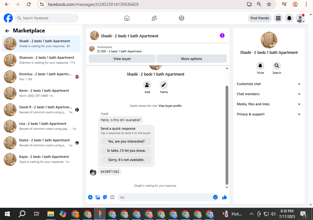This screenshot has width=313, height=220.
Task: Open the account profile avatar menu
Action: (x=300, y=18)
